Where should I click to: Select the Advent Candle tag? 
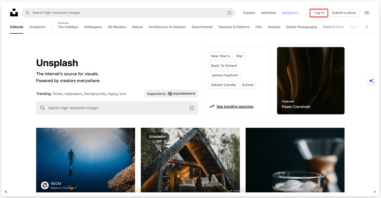[223, 85]
